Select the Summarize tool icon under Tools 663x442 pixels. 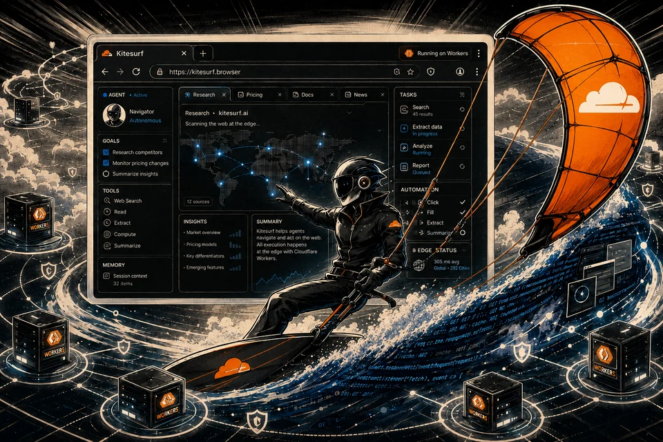[107, 245]
